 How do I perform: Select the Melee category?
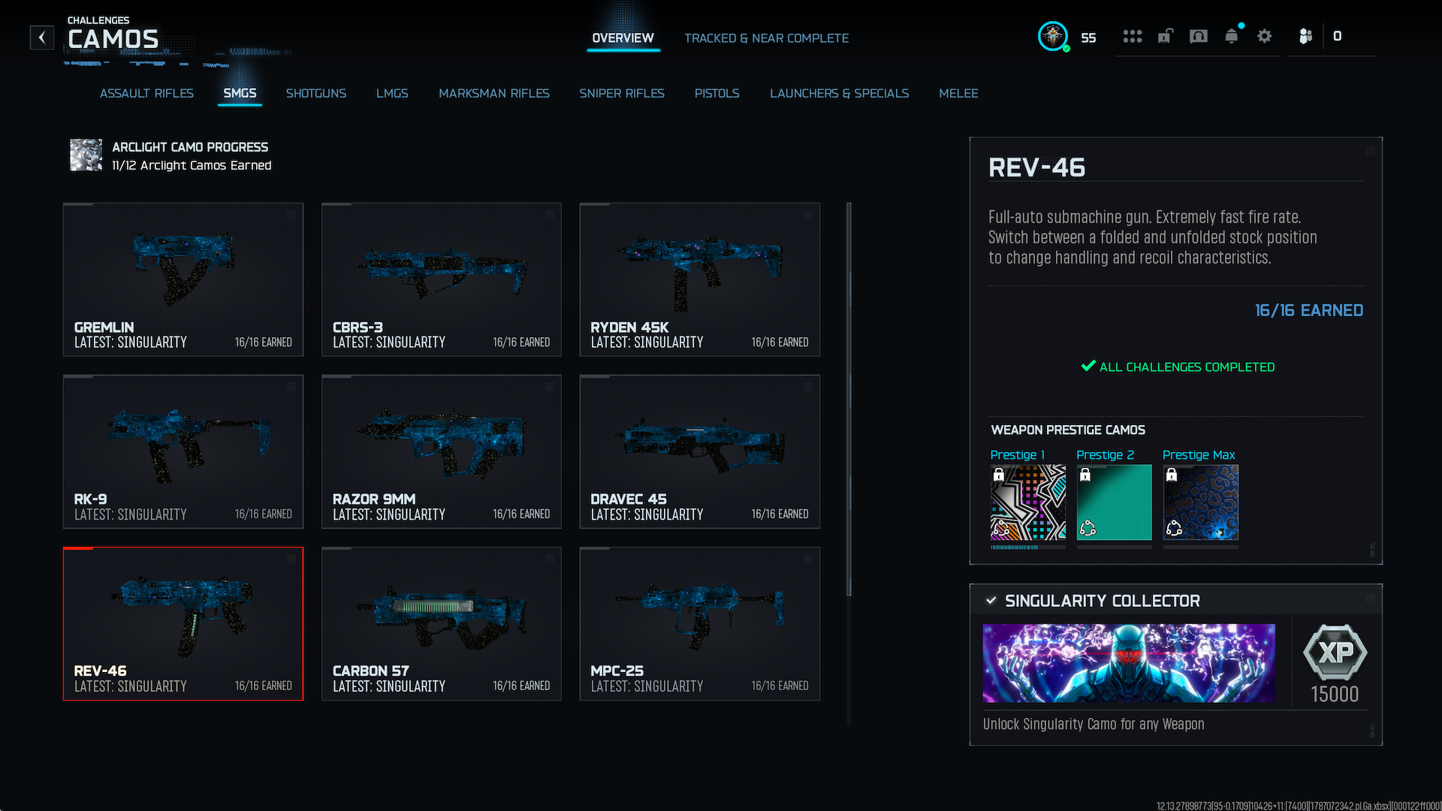pos(958,93)
